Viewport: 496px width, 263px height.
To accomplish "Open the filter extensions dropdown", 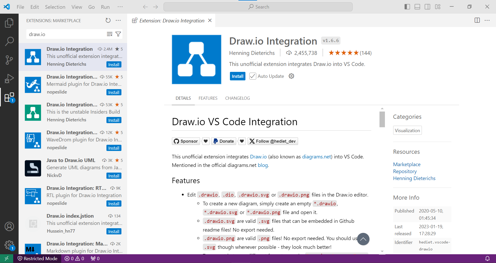I will click(118, 34).
